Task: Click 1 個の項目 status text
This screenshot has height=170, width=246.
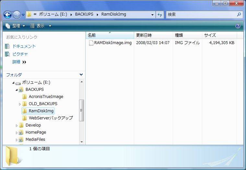Action: click(x=40, y=149)
